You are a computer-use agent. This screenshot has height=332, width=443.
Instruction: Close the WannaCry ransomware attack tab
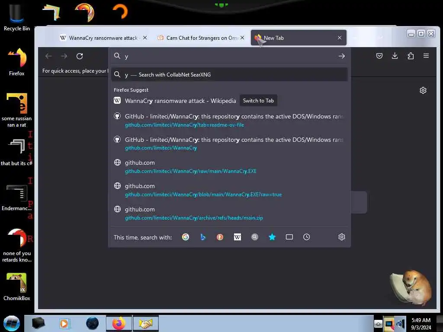coord(144,38)
